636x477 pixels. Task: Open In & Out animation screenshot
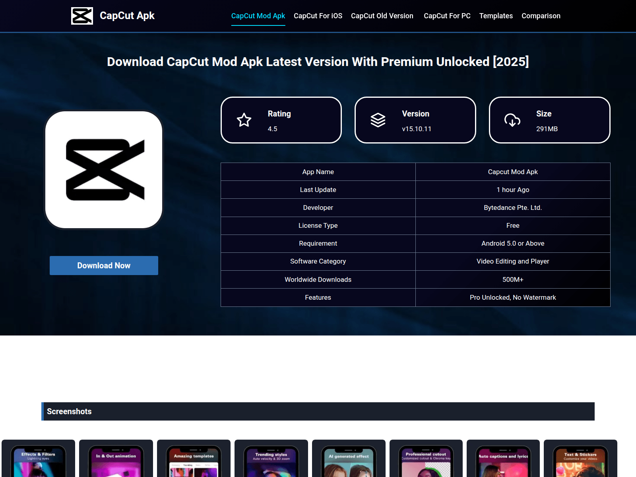click(x=116, y=458)
